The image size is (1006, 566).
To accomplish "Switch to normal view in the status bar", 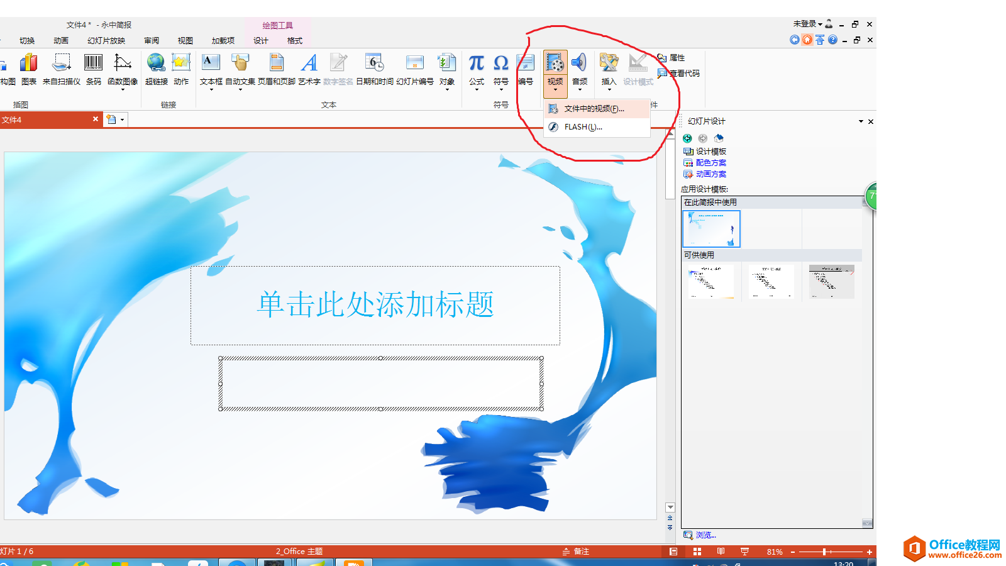I will (x=673, y=552).
